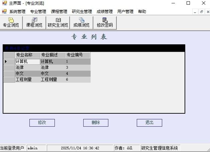Click the row selector arrow of 计算机 row
The image size is (210, 152).
(9, 62)
